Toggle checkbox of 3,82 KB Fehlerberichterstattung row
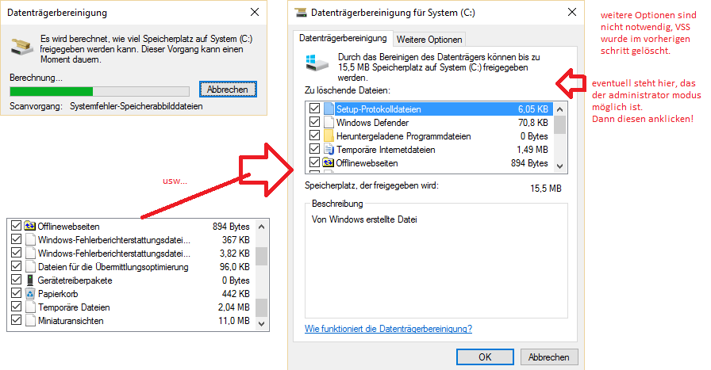 17,252
